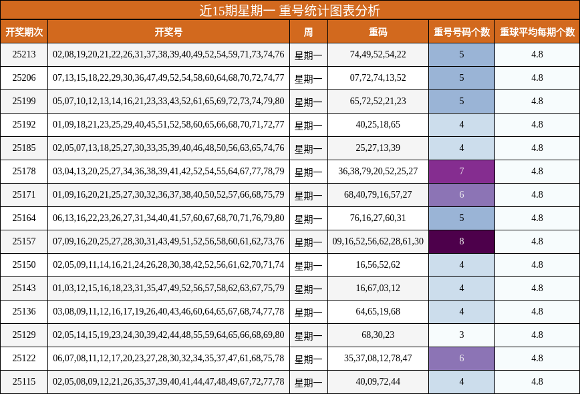Click repeat codes 36,38,79,20,52,25,27

[x=378, y=171]
